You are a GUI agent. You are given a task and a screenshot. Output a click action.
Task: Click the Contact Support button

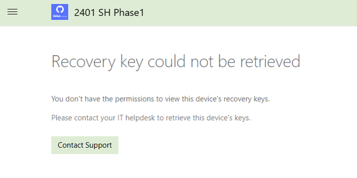[85, 145]
